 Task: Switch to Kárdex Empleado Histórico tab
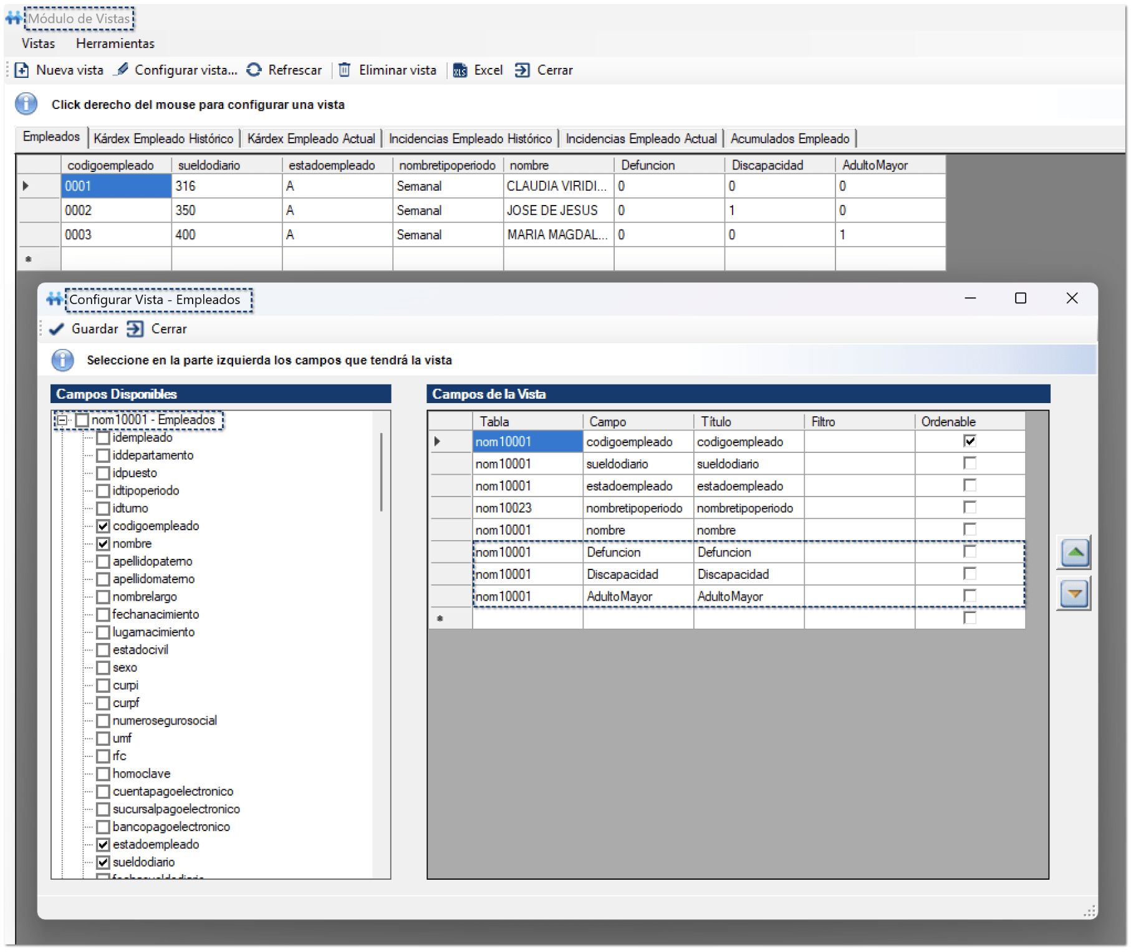pyautogui.click(x=163, y=138)
